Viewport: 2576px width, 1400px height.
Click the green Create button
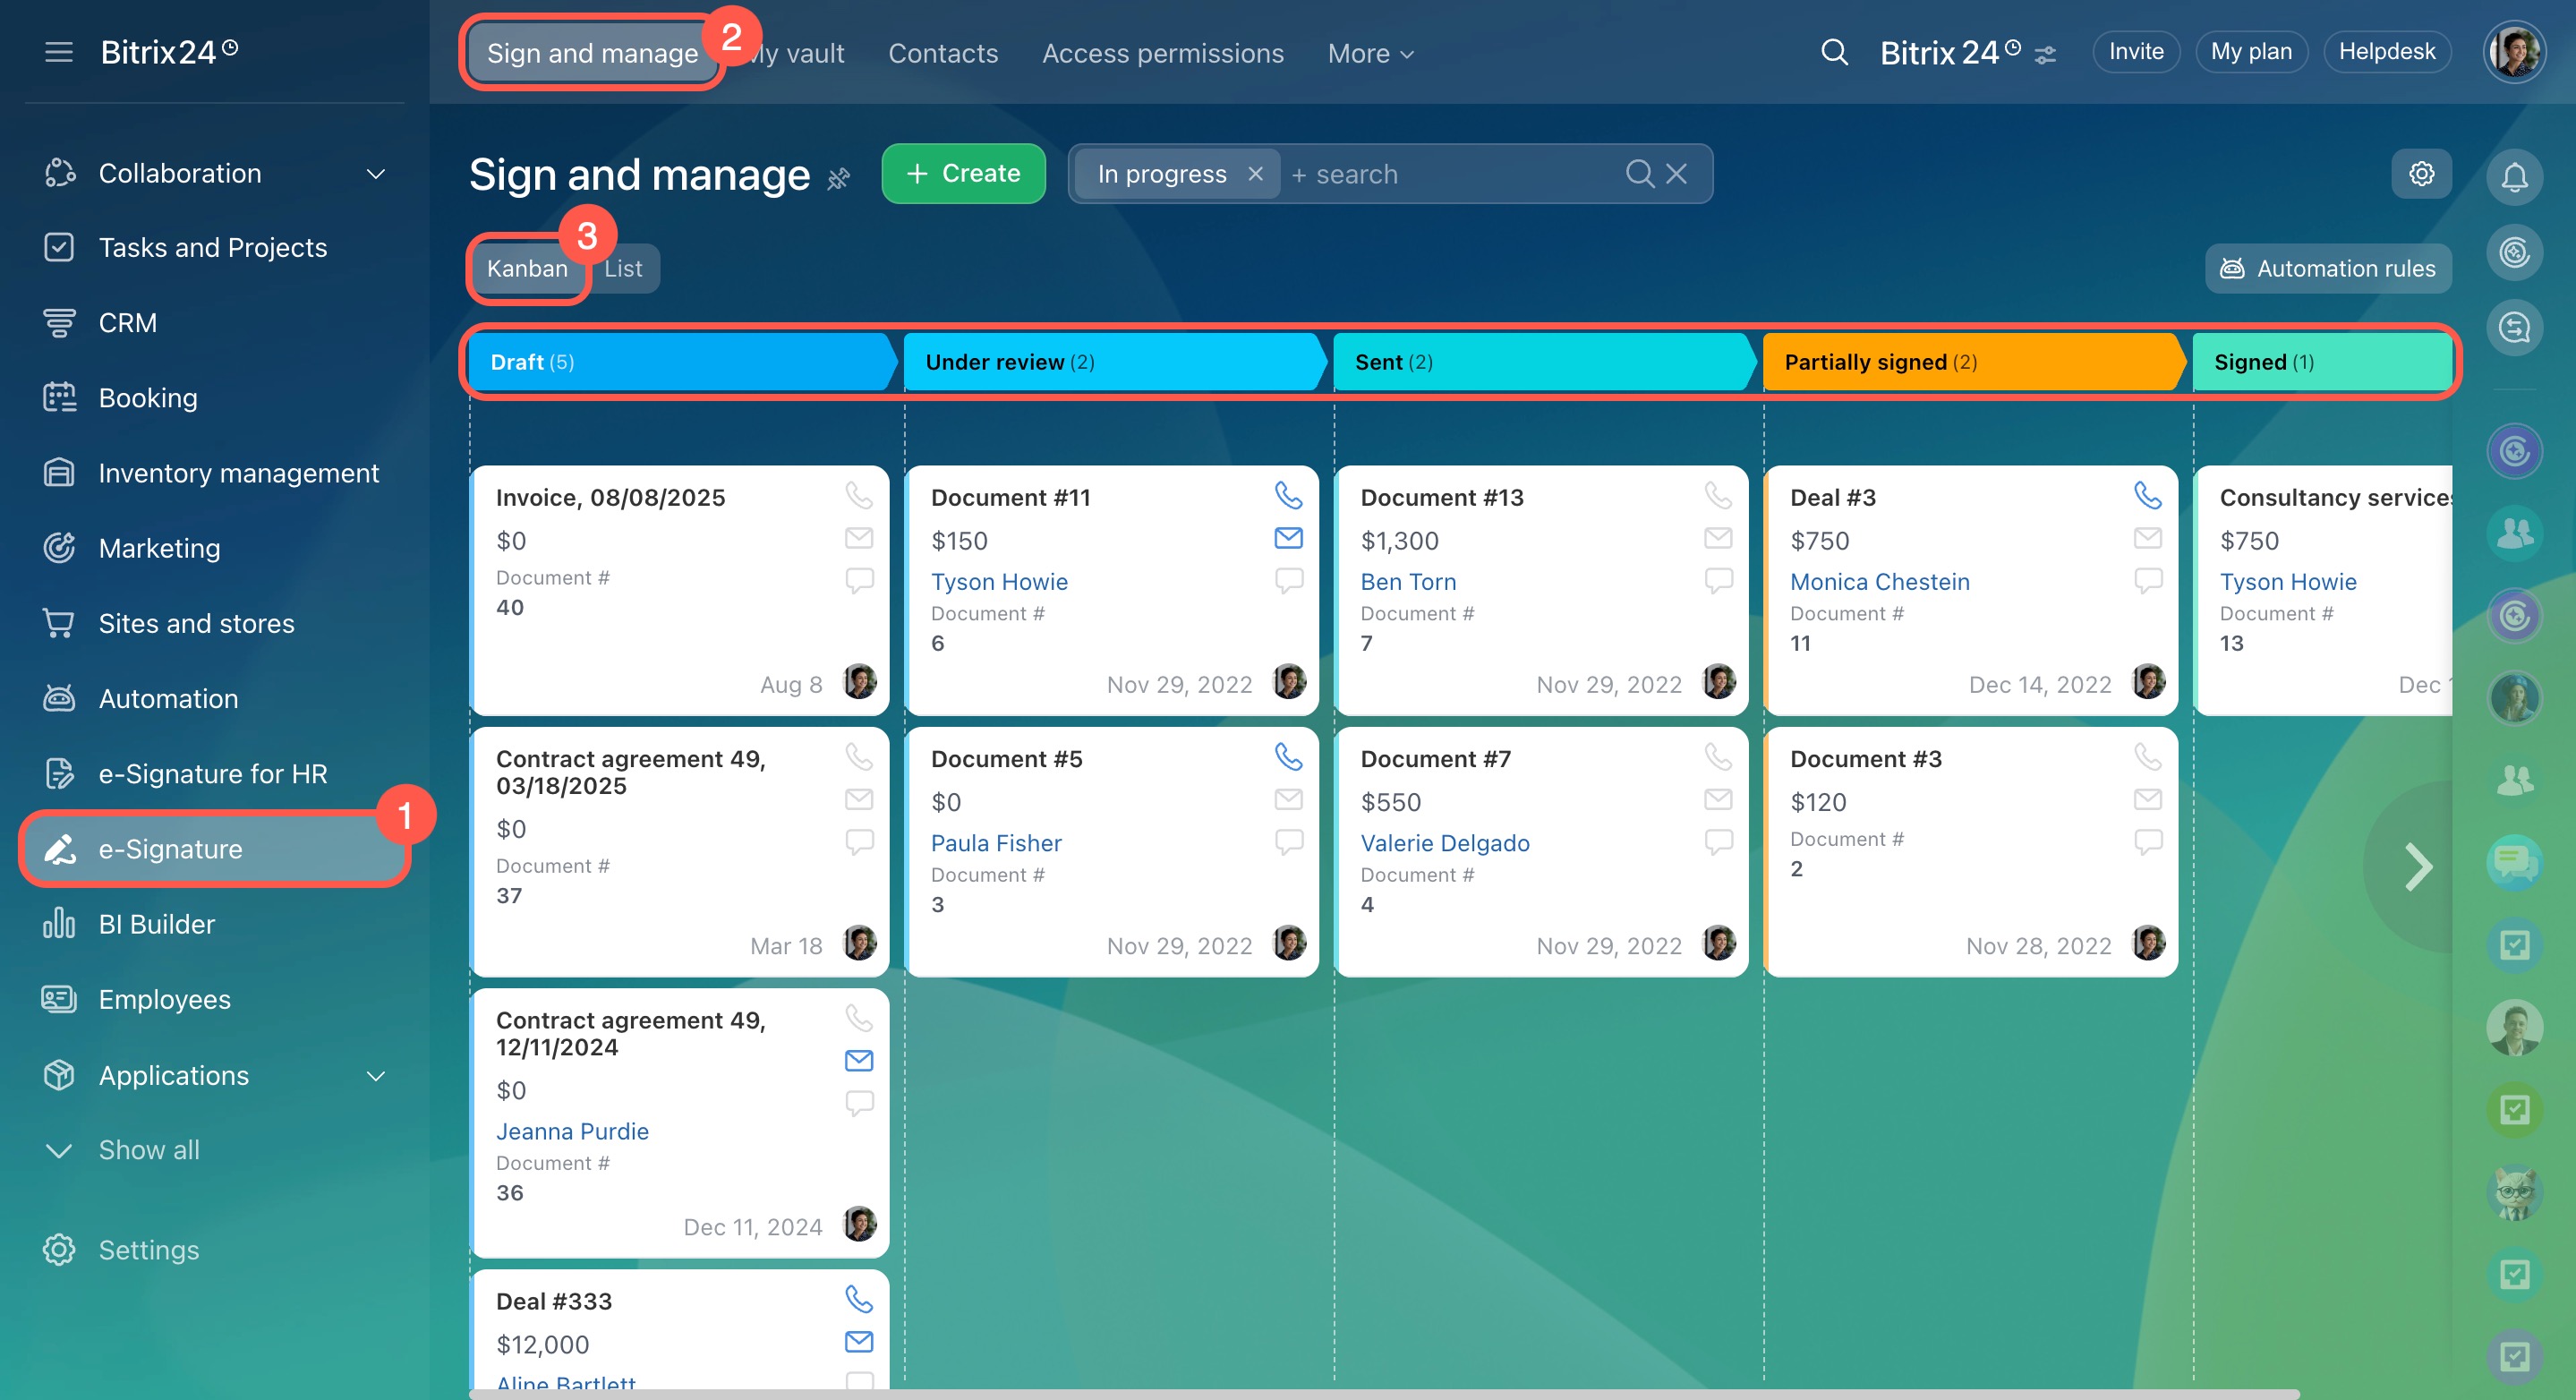[x=964, y=174]
